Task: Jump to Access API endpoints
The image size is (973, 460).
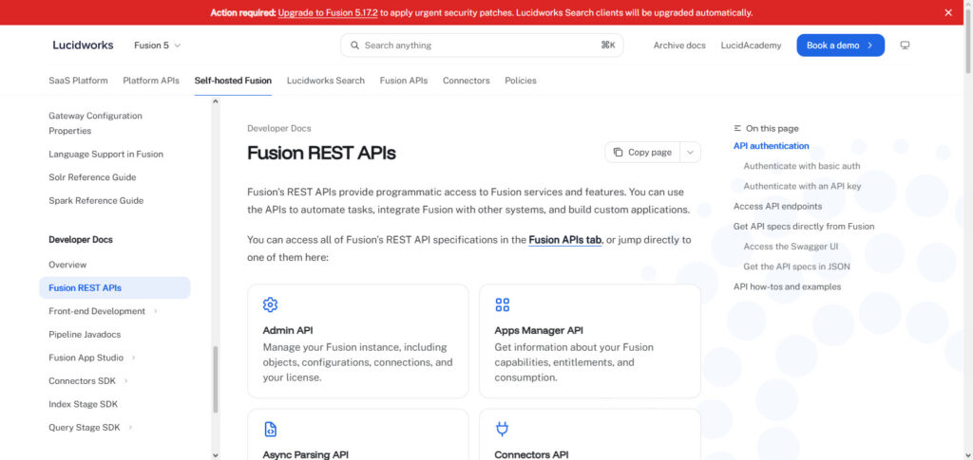Action: (x=777, y=206)
